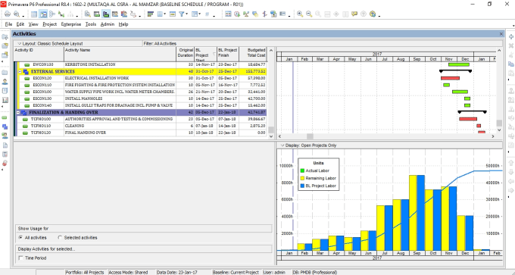Click the Reports document icon in left sidebar
The image size is (515, 275).
pos(5,145)
